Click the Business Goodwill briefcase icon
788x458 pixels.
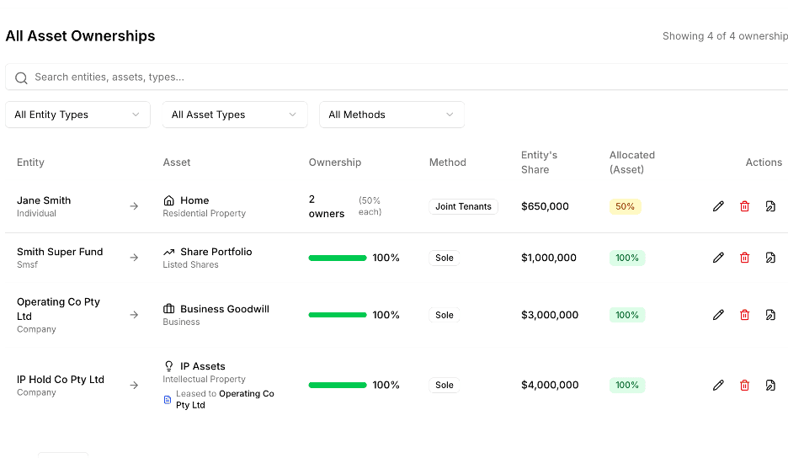tap(169, 309)
